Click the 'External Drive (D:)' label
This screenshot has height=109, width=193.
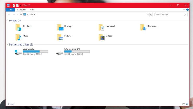72,49
